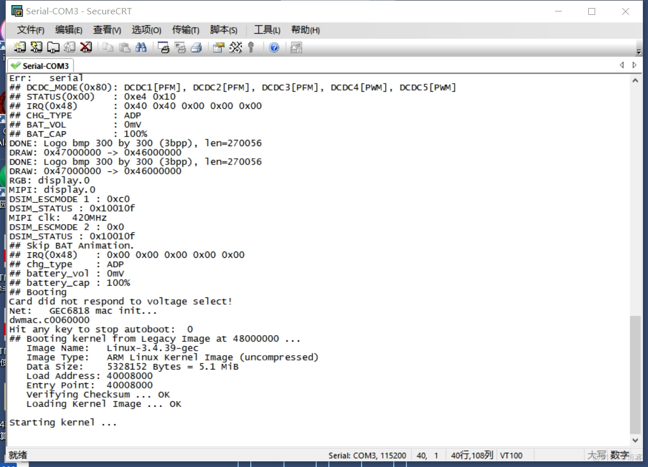
Task: Click terminal scrollbar down arrow
Action: coord(635,440)
